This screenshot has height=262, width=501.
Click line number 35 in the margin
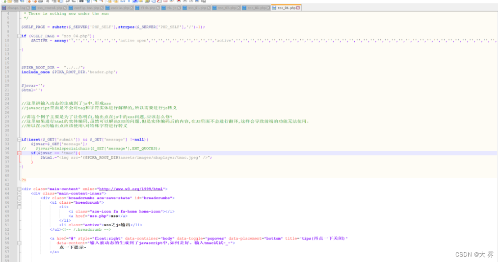7,153
